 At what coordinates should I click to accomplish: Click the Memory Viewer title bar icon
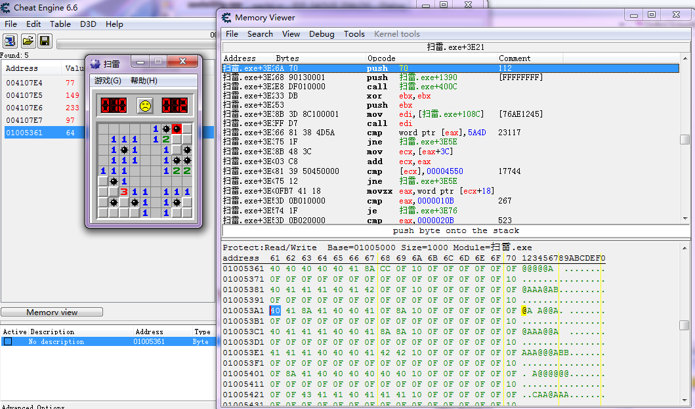point(226,18)
